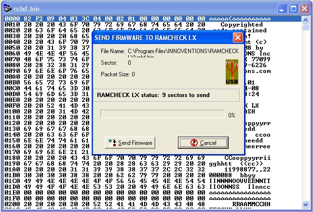Viewport: 313px width, 212px height.
Task: Click the Send Firmware button
Action: point(130,142)
